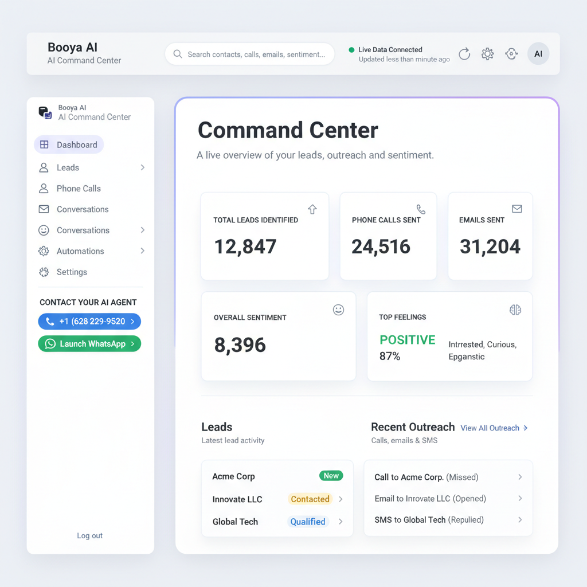
Task: Click the 87% sentiment percentage
Action: tap(390, 356)
